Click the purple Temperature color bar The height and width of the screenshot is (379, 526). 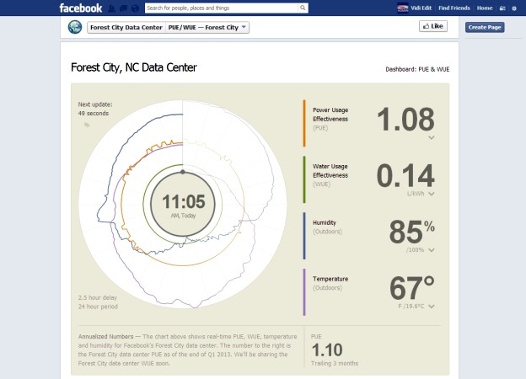(x=304, y=292)
